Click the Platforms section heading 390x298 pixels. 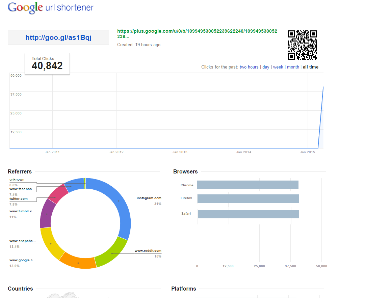click(x=184, y=289)
